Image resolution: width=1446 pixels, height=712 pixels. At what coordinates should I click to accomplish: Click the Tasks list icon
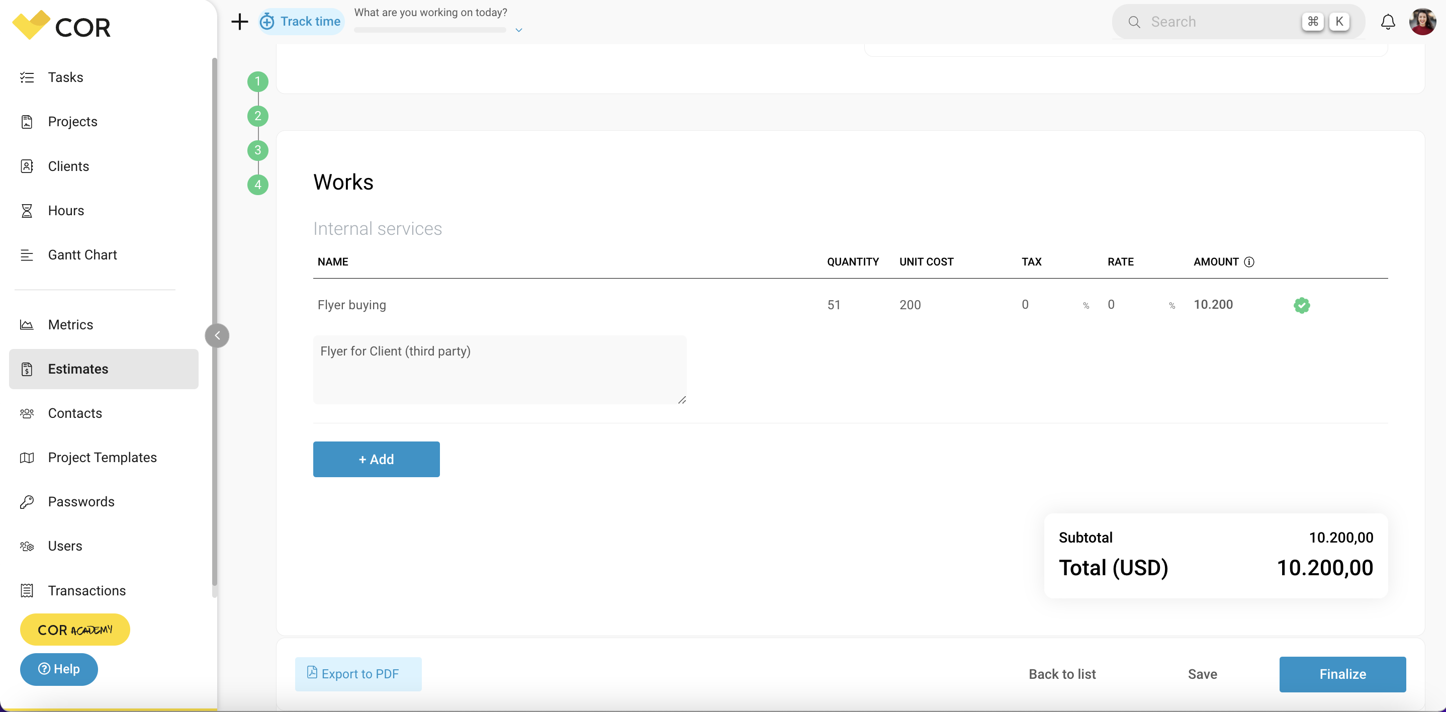pos(27,77)
